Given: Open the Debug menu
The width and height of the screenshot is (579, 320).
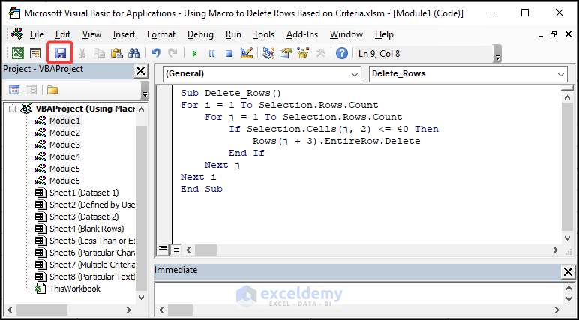Looking at the screenshot, I should pyautogui.click(x=200, y=34).
